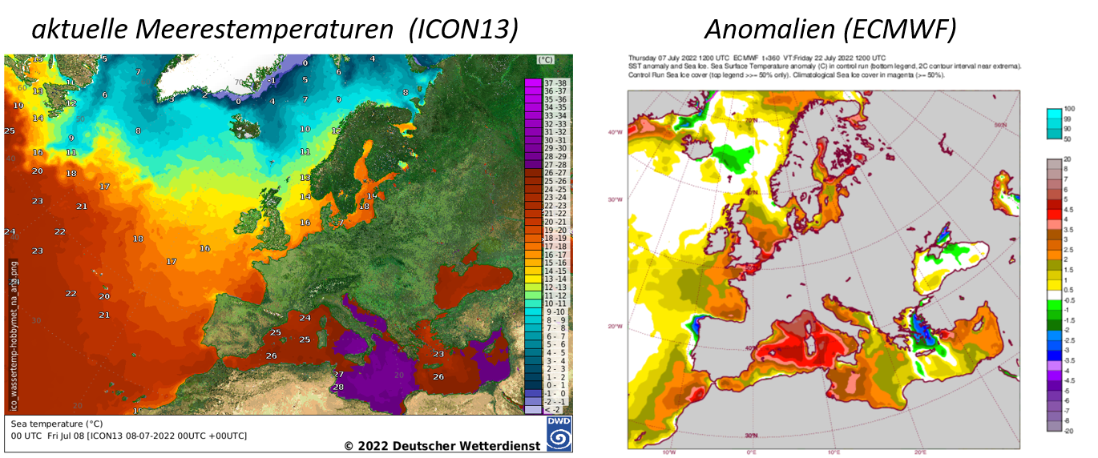Viewport: 1098px width, 458px height.
Task: Open the ICON13 sea temperature map image
Action: [x=289, y=255]
